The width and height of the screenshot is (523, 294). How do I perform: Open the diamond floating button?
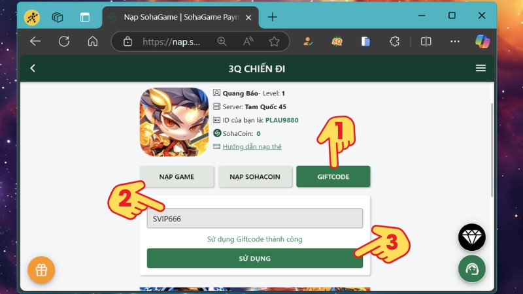pyautogui.click(x=472, y=237)
